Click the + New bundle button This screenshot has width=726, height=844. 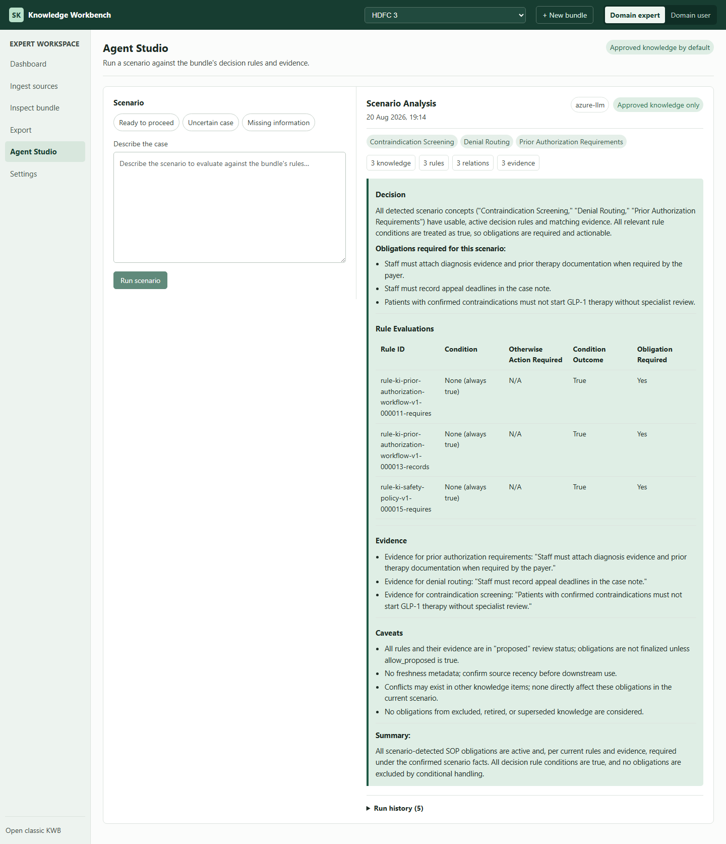(565, 15)
